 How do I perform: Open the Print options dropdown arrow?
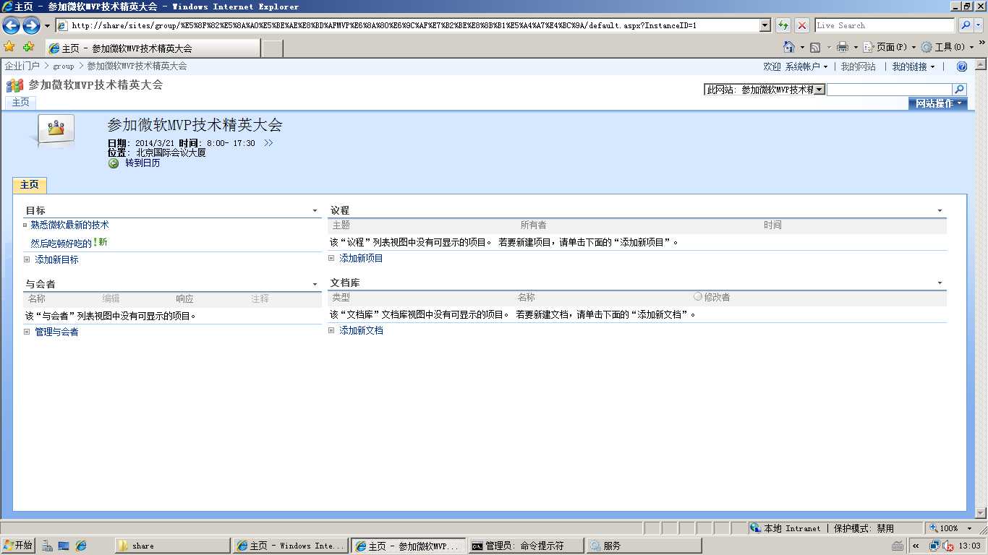click(856, 48)
